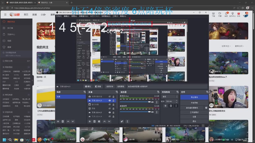The image size is (255, 143).
Task: Move scene down in the scenes panel
Action: pyautogui.click(x=73, y=121)
